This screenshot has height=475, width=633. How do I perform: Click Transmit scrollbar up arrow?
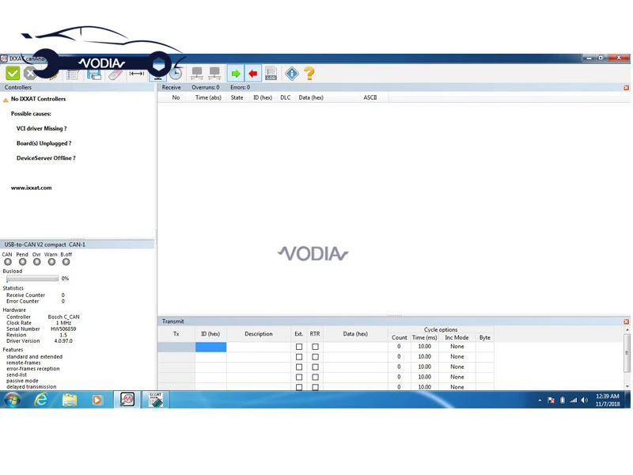pyautogui.click(x=627, y=330)
